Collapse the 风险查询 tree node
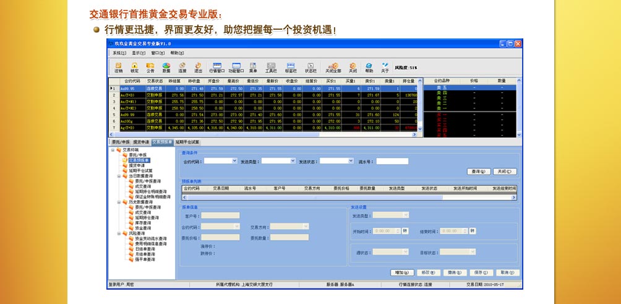Image resolution: width=621 pixels, height=304 pixels. pyautogui.click(x=118, y=233)
